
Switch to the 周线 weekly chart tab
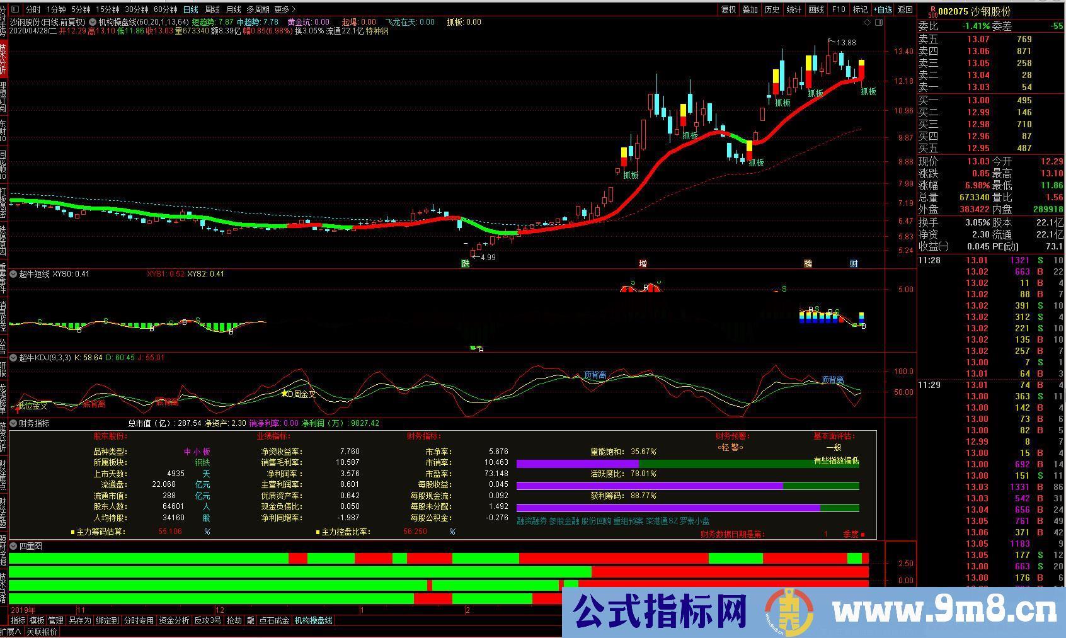coord(212,9)
